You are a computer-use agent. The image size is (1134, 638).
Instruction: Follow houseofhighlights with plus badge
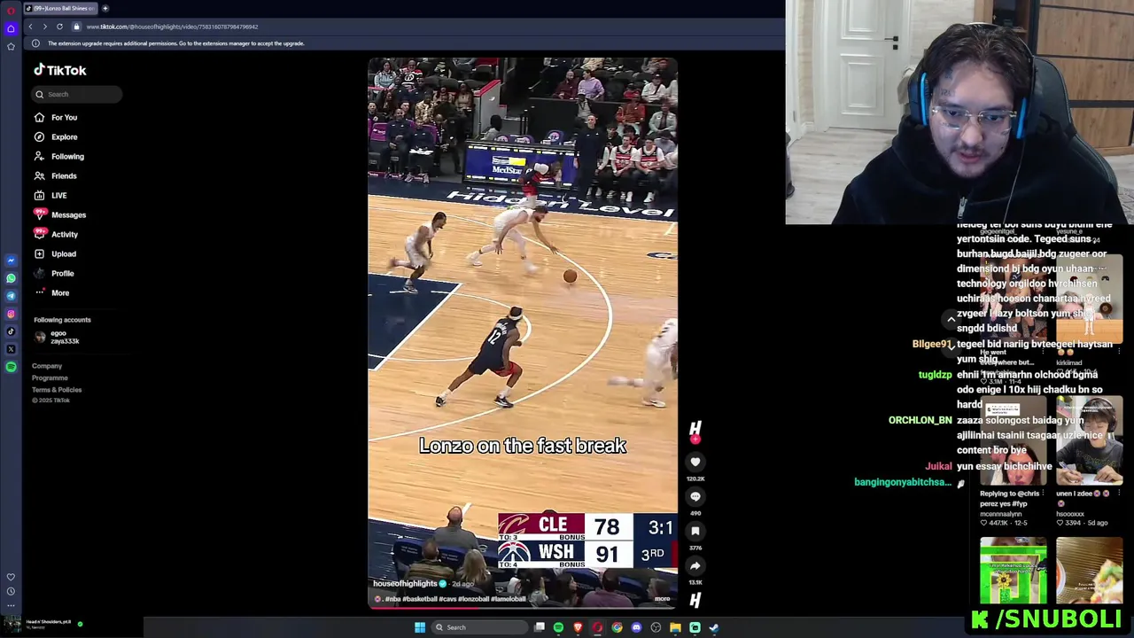[695, 439]
